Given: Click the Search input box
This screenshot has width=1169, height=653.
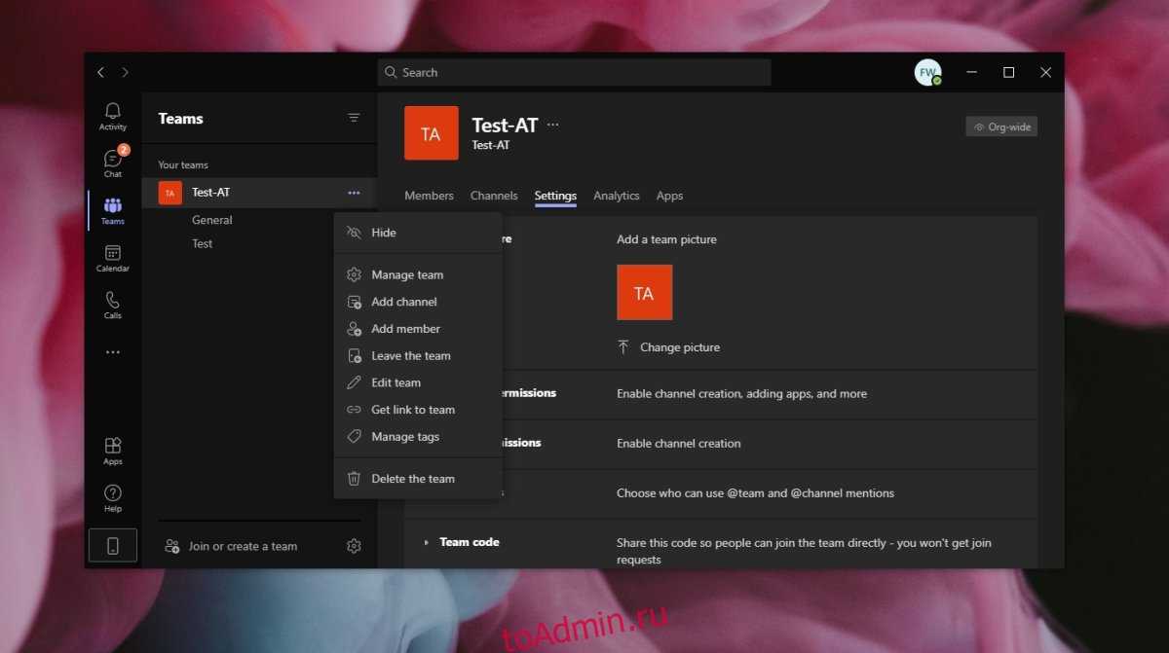Looking at the screenshot, I should 575,72.
